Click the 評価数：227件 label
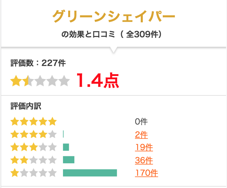Image resolution: width=227 pixels, height=188 pixels. (38, 63)
